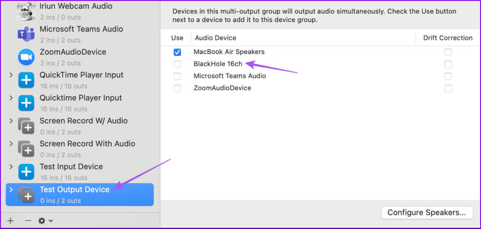Expand Quicktime Player Input (lowercase t) arrow

coord(11,98)
